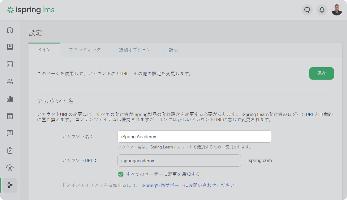Image resolution: width=347 pixels, height=200 pixels.
Task: Open the book-shaped Courses icon in sidebar
Action: coord(10,47)
